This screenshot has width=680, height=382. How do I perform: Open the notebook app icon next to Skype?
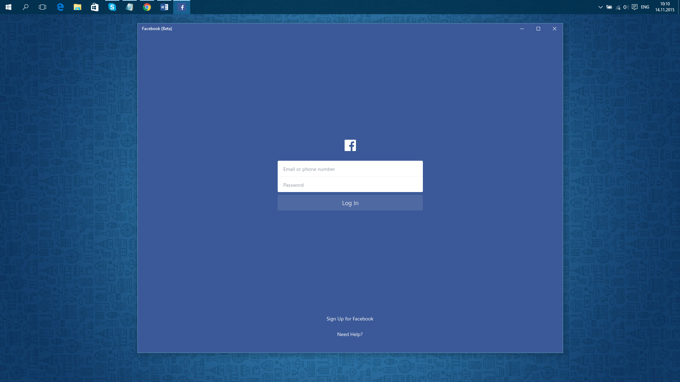(x=129, y=7)
